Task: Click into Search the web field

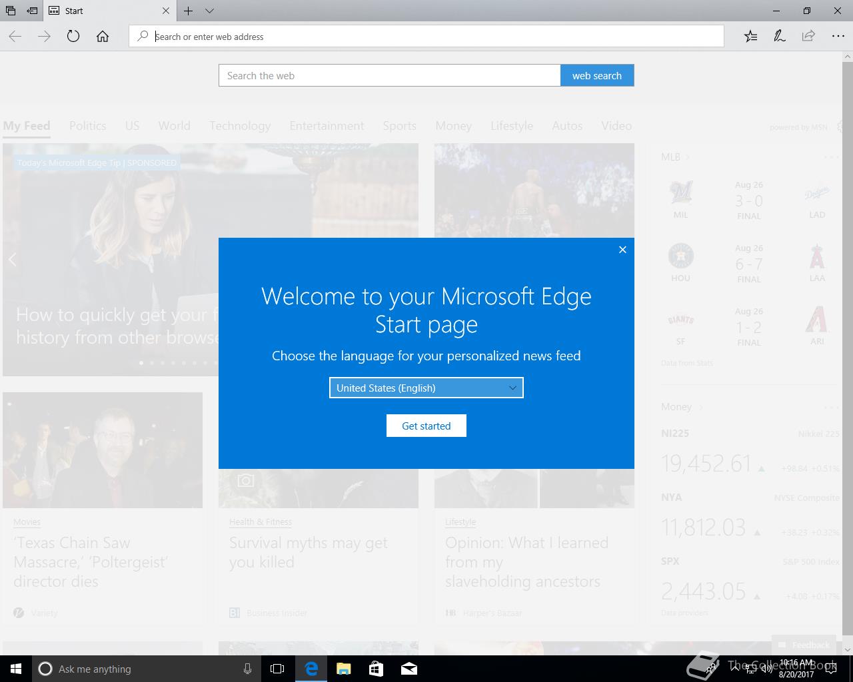Action: click(x=389, y=75)
